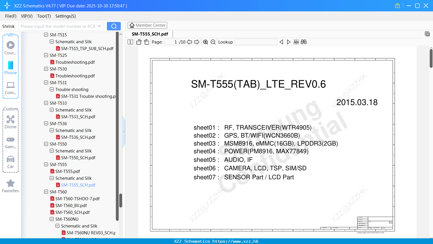Toggle match whole word Abi option

coord(296,42)
